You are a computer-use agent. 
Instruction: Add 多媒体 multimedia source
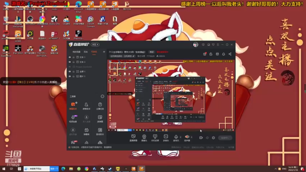point(166,138)
